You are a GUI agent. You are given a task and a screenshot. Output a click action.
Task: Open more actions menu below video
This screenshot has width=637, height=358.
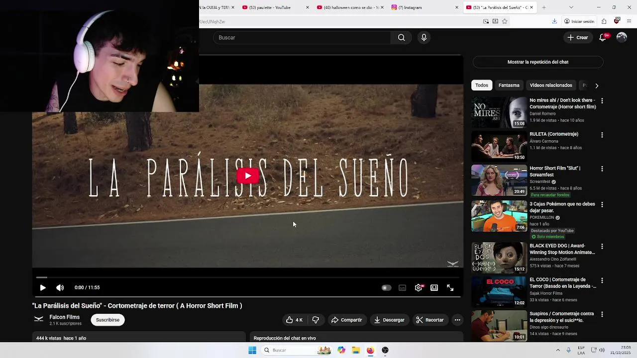(457, 320)
